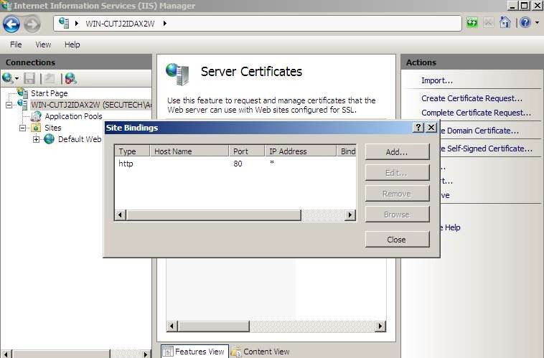This screenshot has height=358, width=544.
Task: Refresh the page with green refresh icon
Action: click(x=472, y=23)
